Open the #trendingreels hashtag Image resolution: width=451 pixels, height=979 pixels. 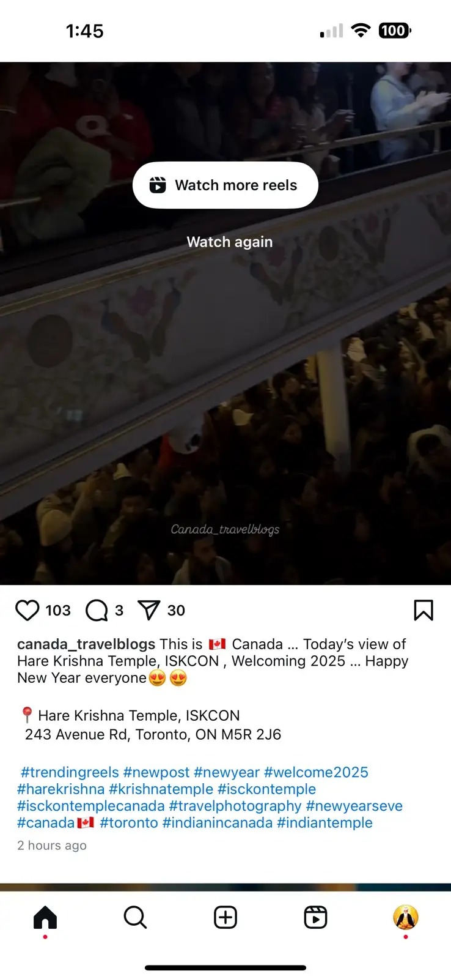tap(70, 772)
